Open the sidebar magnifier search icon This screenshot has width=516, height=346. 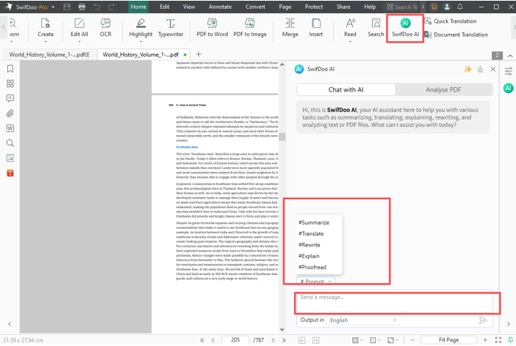(x=10, y=143)
